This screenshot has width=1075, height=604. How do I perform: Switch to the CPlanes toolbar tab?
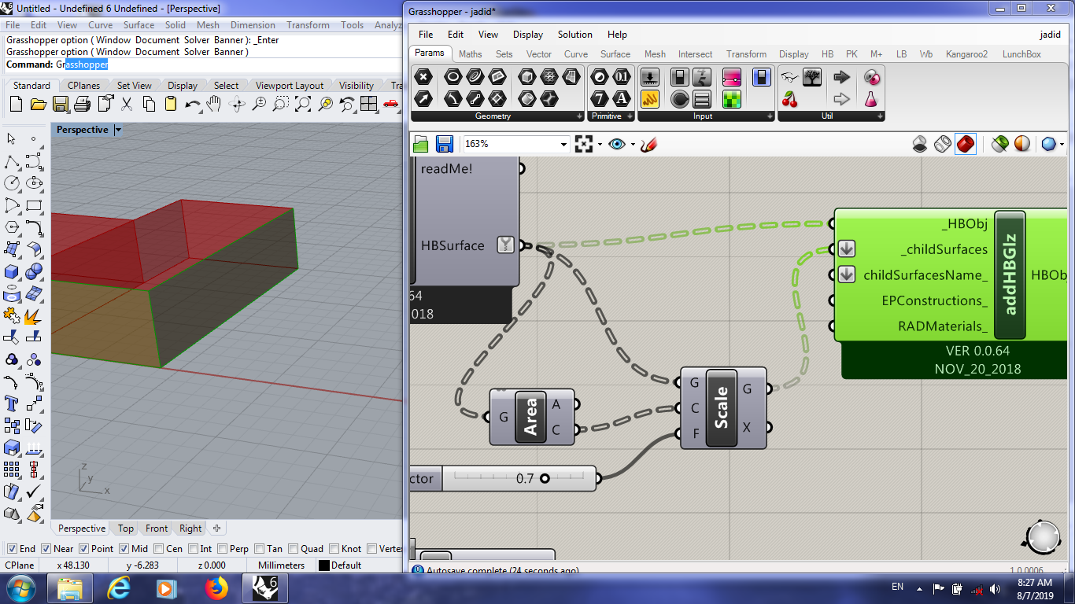tap(83, 86)
